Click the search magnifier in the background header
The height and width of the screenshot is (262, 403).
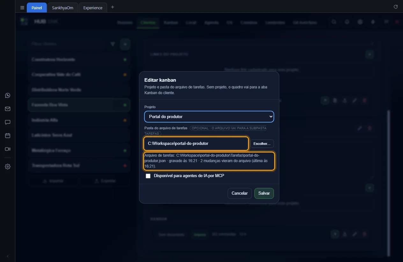pos(334,22)
